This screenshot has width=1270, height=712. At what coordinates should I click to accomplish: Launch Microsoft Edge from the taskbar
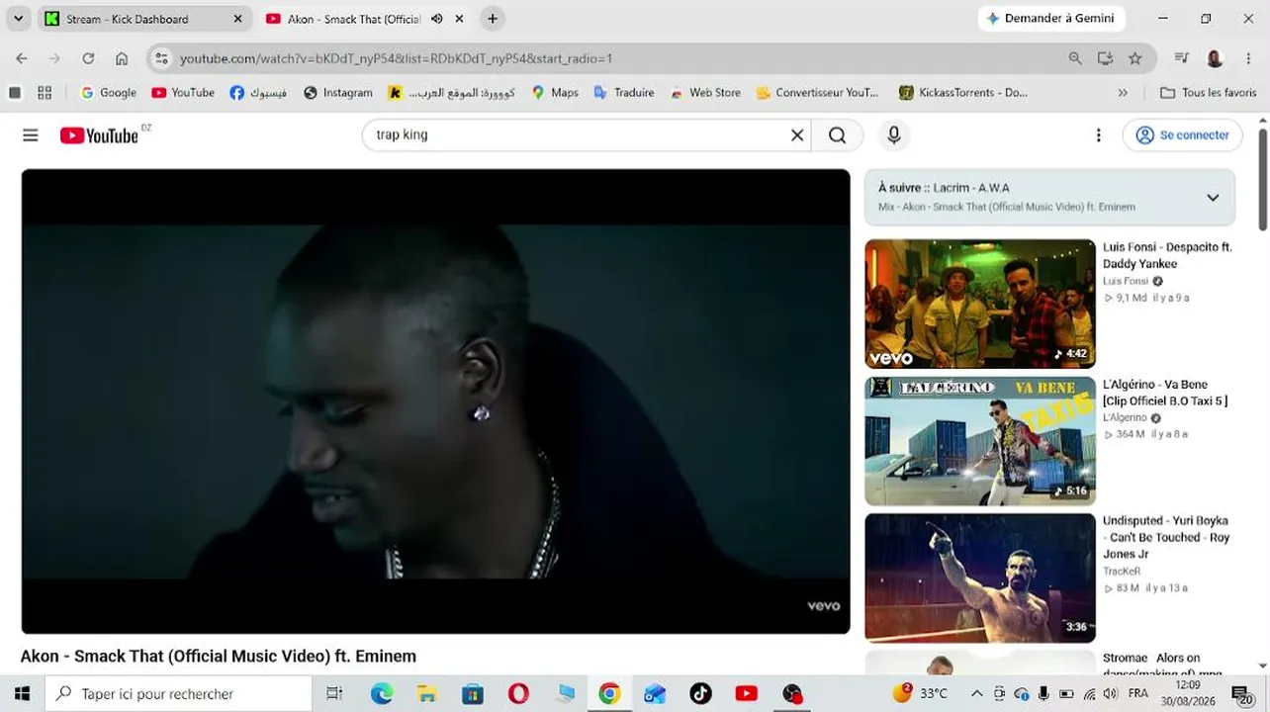point(382,693)
